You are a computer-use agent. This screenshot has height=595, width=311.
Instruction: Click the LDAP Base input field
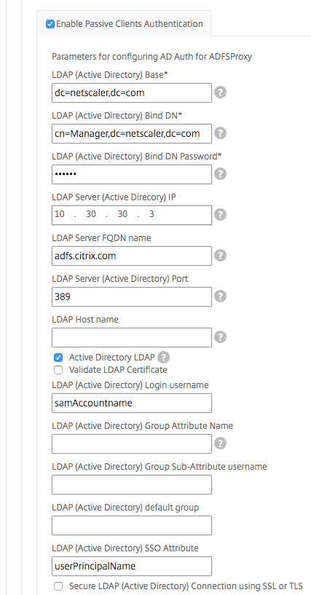tap(132, 92)
